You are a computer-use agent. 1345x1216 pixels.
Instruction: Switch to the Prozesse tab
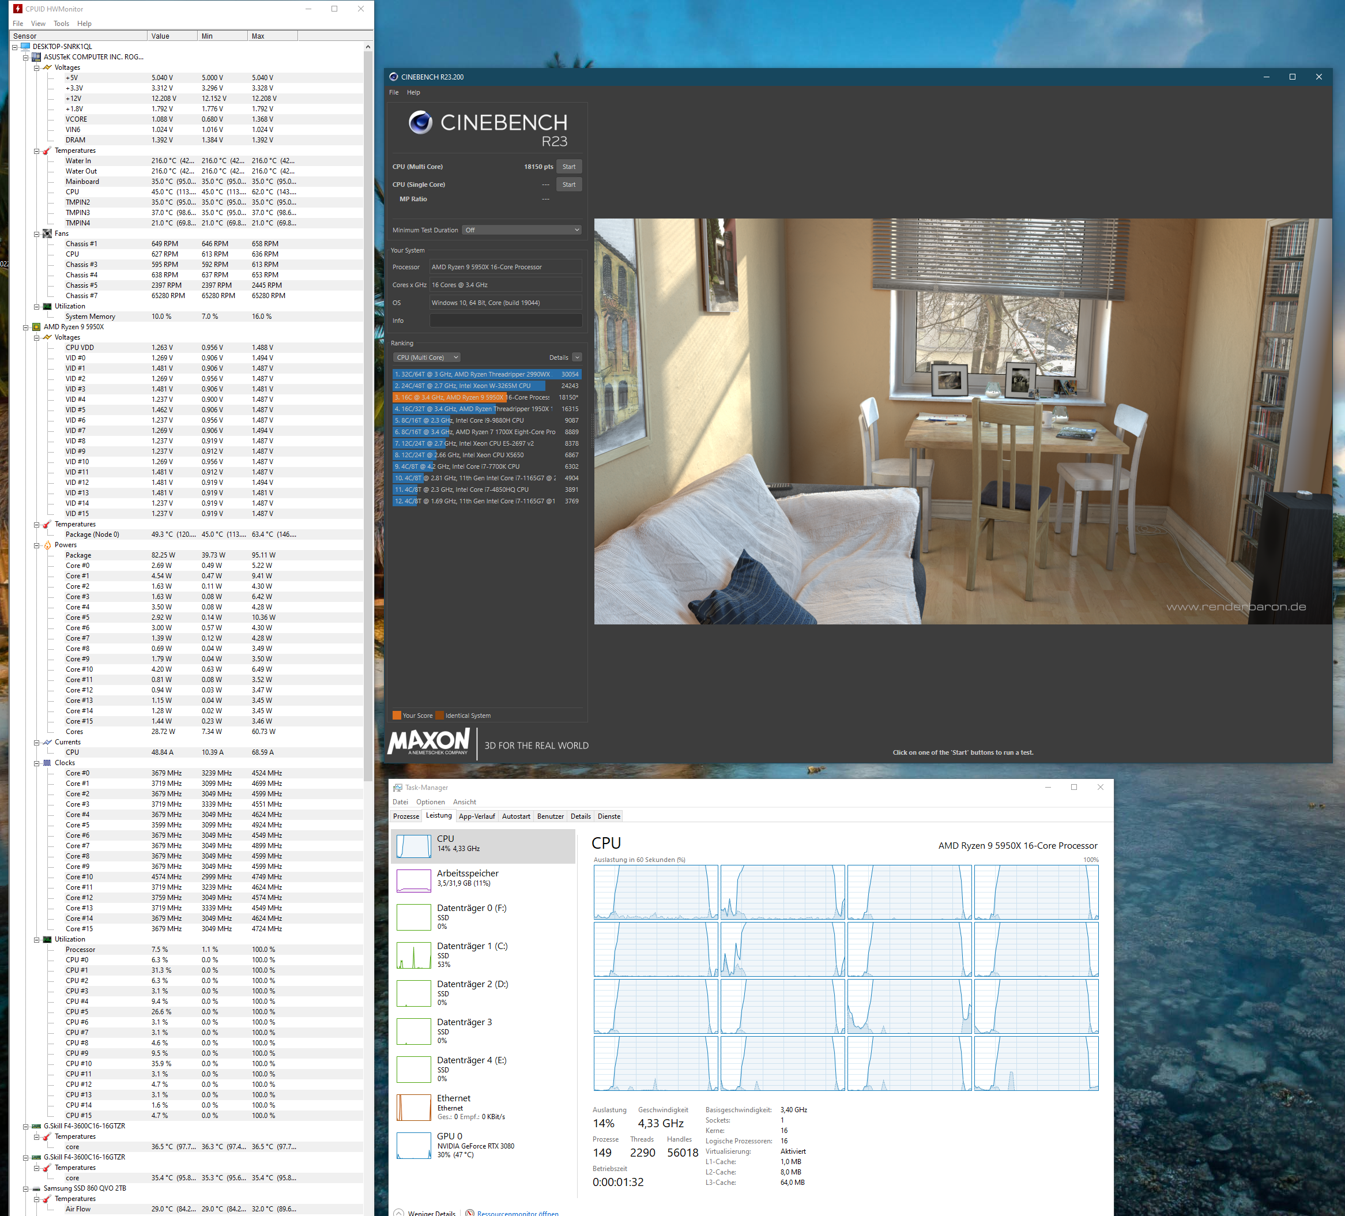[406, 816]
